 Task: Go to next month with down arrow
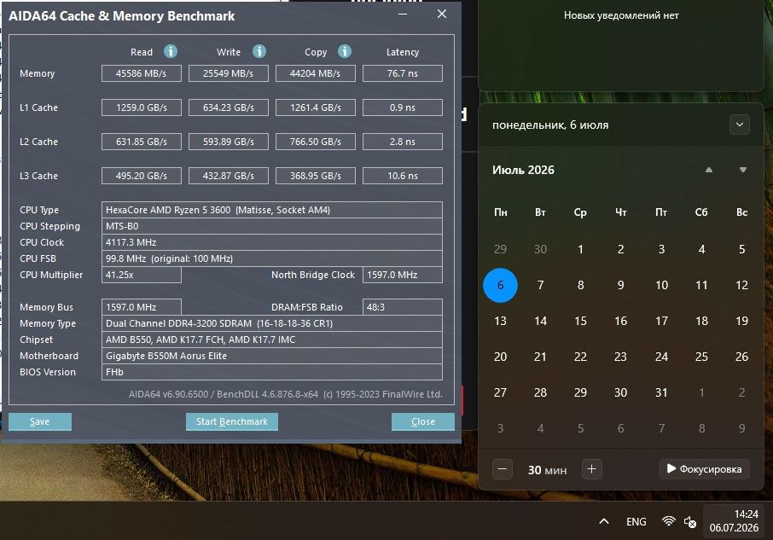point(743,170)
